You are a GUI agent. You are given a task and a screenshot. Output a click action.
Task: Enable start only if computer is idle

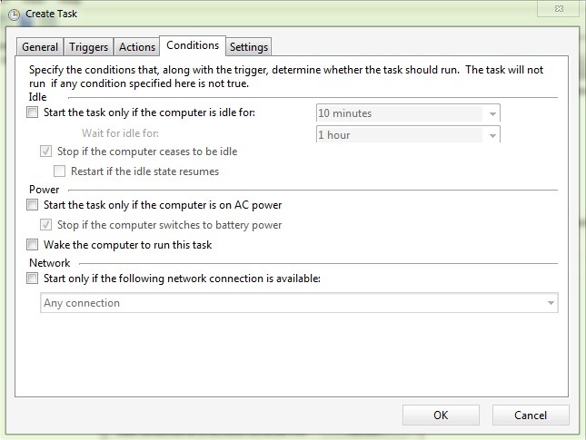coord(33,112)
